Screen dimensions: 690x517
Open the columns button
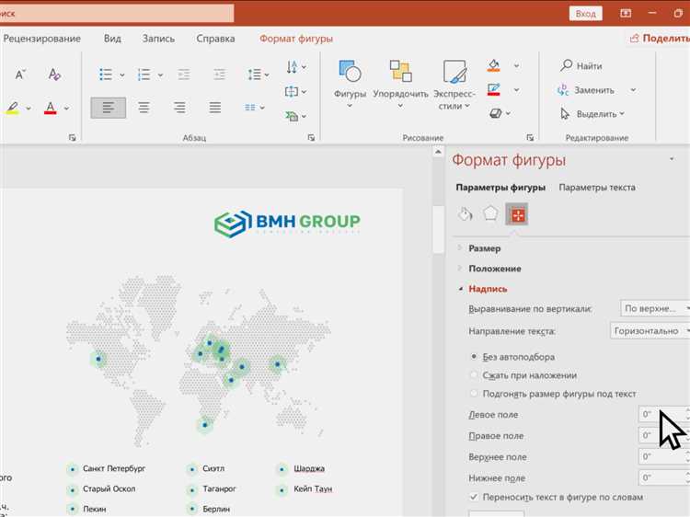pyautogui.click(x=254, y=108)
